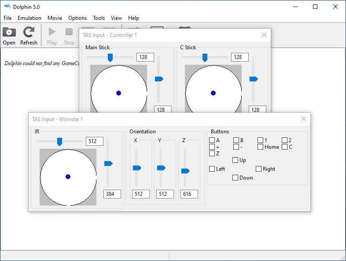This screenshot has width=346, height=261.
Task: Click the IR horizontal slider thumb
Action: 59,142
